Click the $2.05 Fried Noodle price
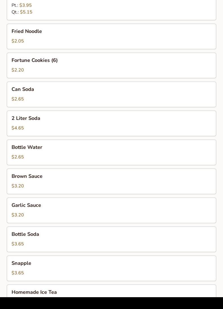Screen dimensions: 223x309 click(x=18, y=41)
